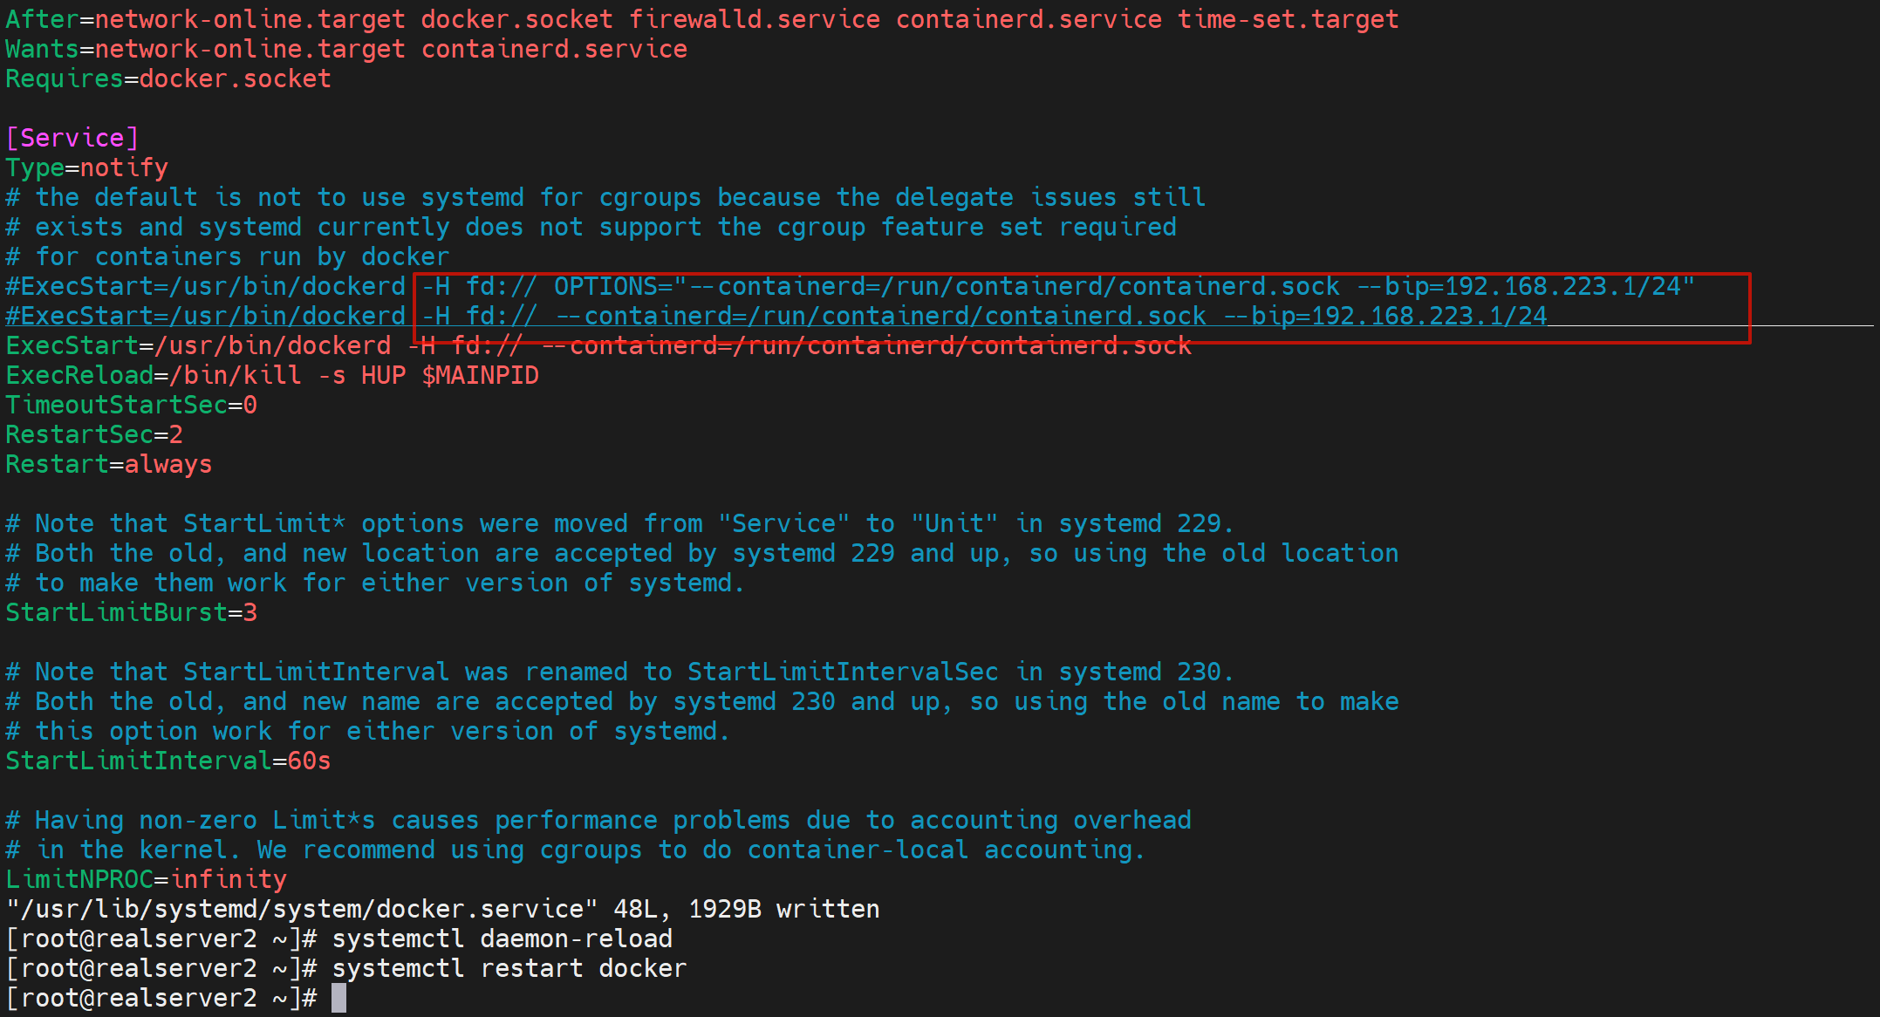Click the [Service] section header
Viewport: 1880px width, 1017px height.
[72, 138]
